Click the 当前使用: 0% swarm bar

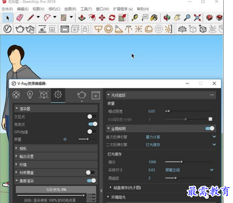(56, 190)
